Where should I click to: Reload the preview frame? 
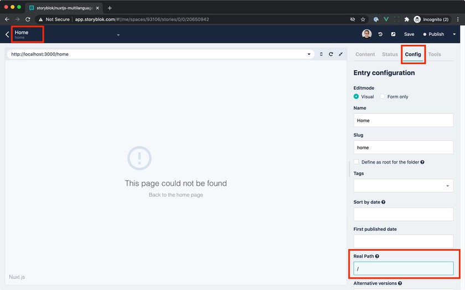[331, 54]
